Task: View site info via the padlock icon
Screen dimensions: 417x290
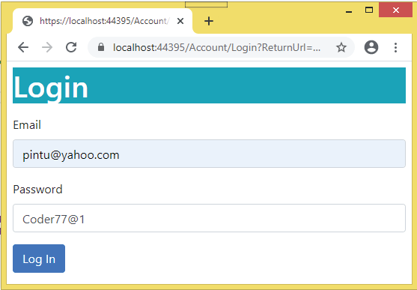Action: coord(101,47)
